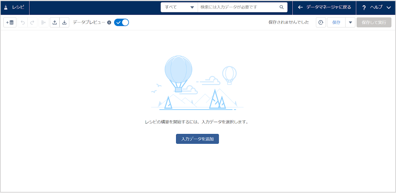Click the add input data toolbar icon
The image size is (396, 193).
pos(10,23)
